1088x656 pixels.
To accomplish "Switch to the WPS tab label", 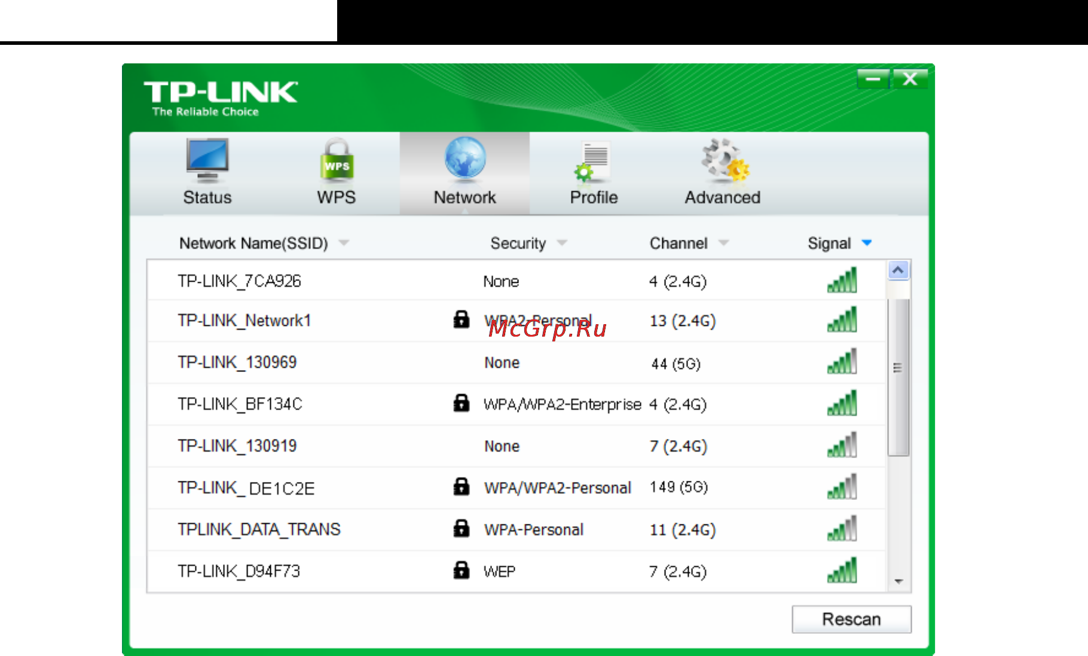I will 336,197.
